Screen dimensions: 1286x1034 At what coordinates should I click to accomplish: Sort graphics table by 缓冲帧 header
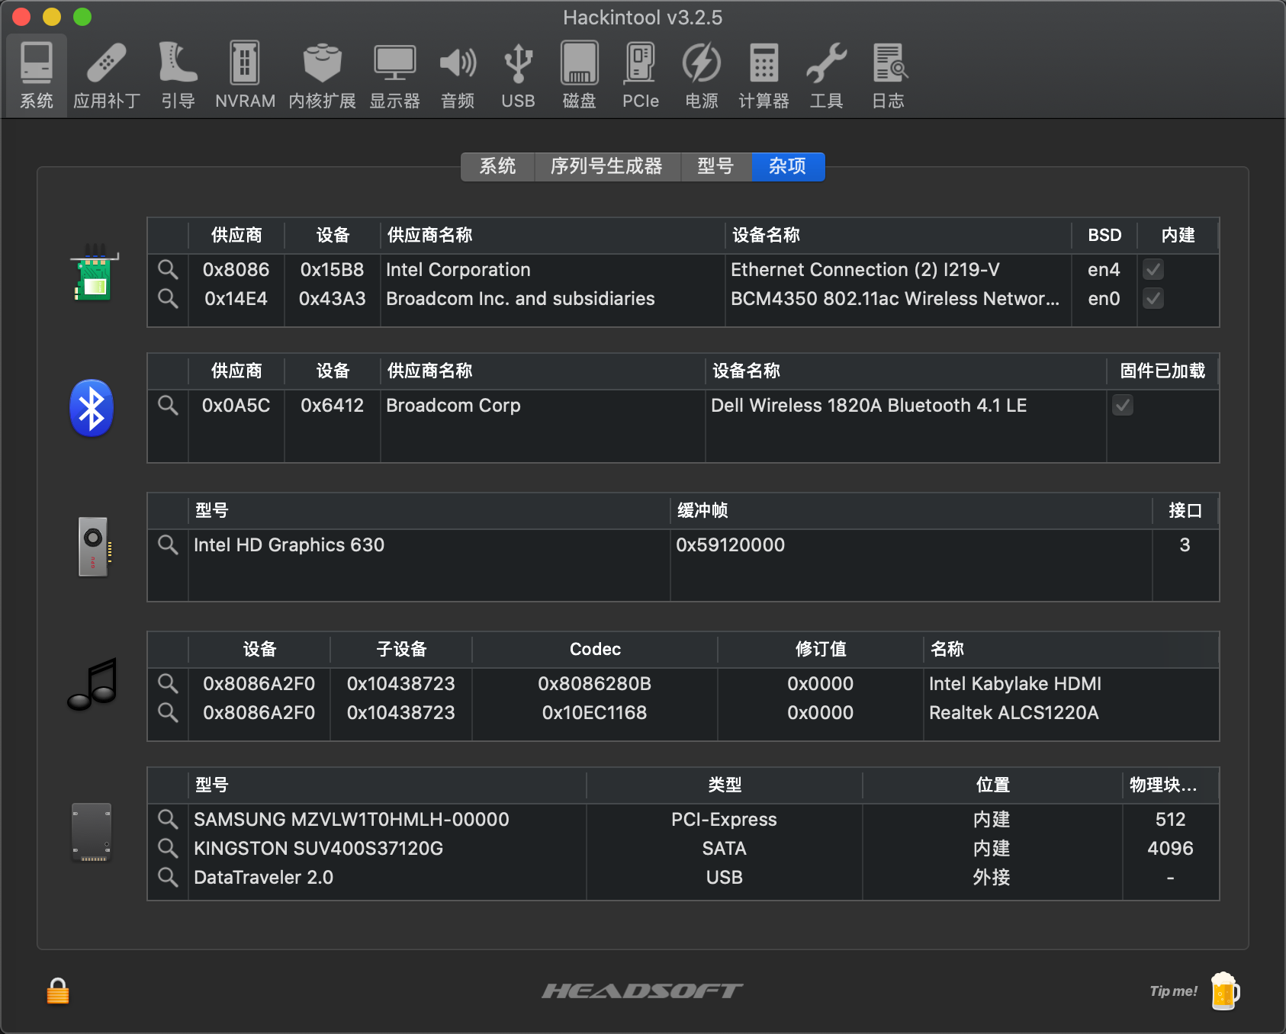[x=911, y=510]
